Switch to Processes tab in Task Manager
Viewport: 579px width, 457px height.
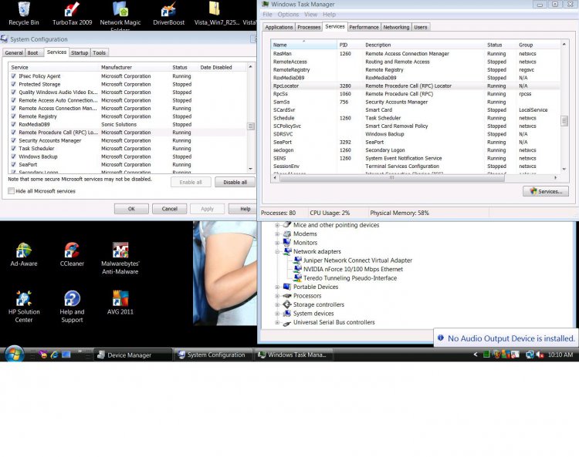pos(309,27)
